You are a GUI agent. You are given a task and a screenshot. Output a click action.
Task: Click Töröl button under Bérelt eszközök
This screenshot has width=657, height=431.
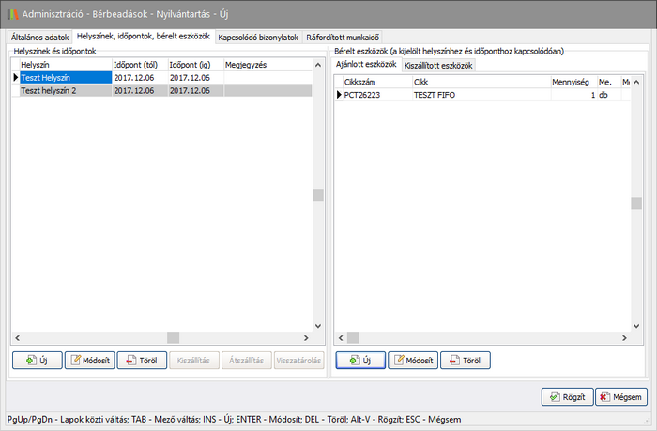coord(465,360)
